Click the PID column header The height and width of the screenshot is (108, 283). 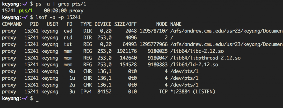pos(34,24)
